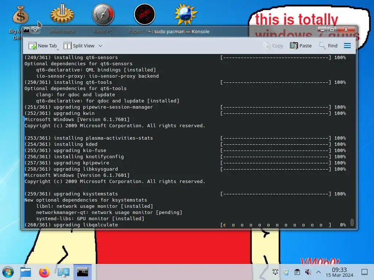Launch Firefox from the taskbar
374x280 pixels.
pyautogui.click(x=44, y=272)
